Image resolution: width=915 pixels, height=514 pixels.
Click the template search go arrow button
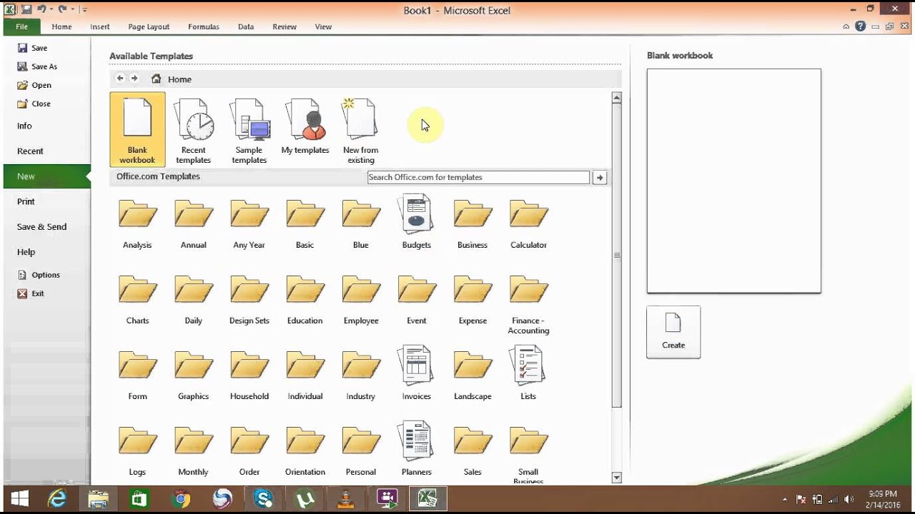(x=600, y=177)
